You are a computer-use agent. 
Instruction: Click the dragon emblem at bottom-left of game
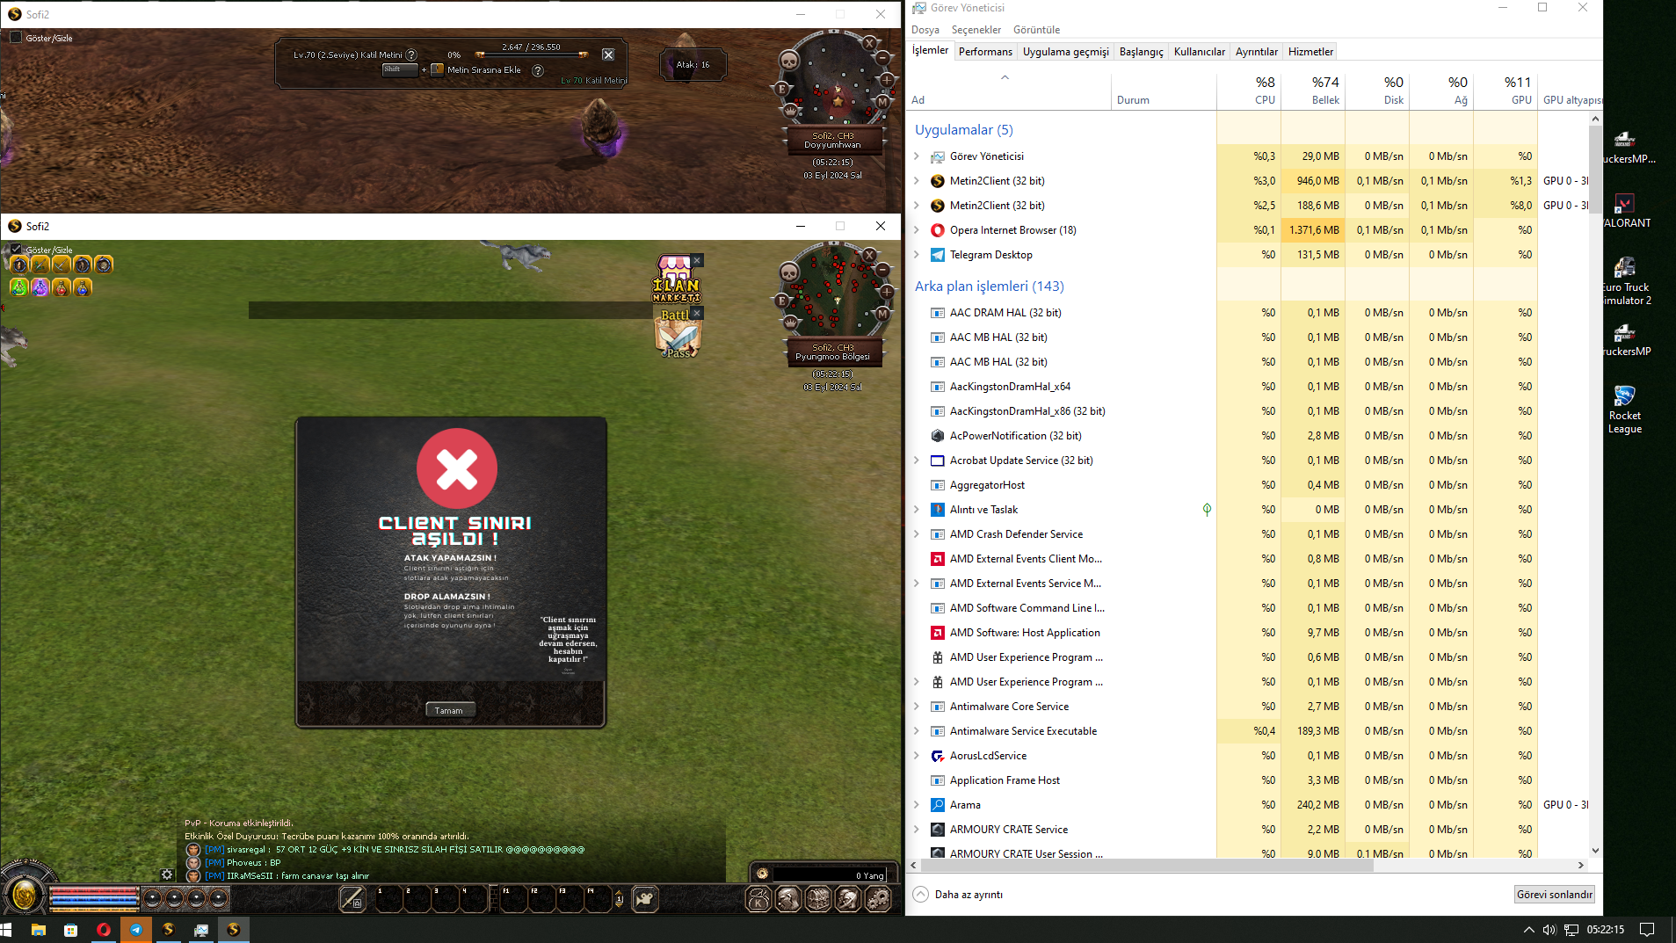click(x=25, y=896)
